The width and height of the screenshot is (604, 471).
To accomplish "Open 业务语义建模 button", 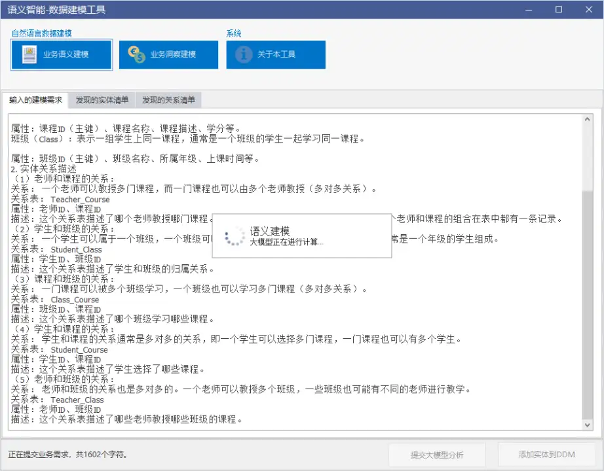I will (x=62, y=55).
